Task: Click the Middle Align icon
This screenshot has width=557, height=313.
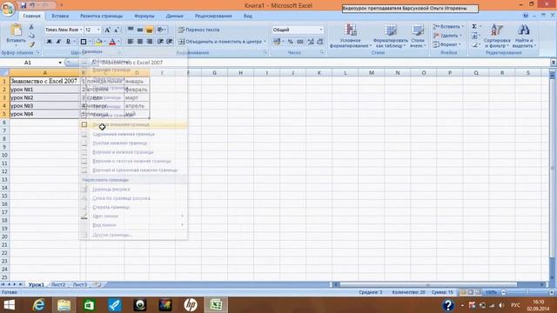Action: (140, 30)
